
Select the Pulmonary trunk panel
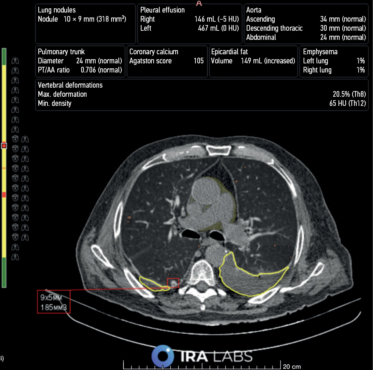[x=80, y=61]
